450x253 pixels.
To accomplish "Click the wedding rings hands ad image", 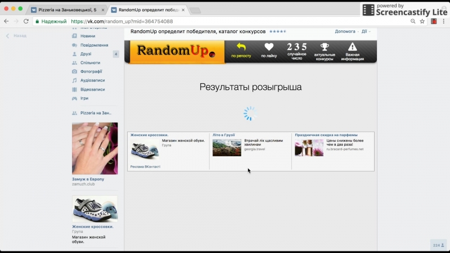I will (94, 148).
